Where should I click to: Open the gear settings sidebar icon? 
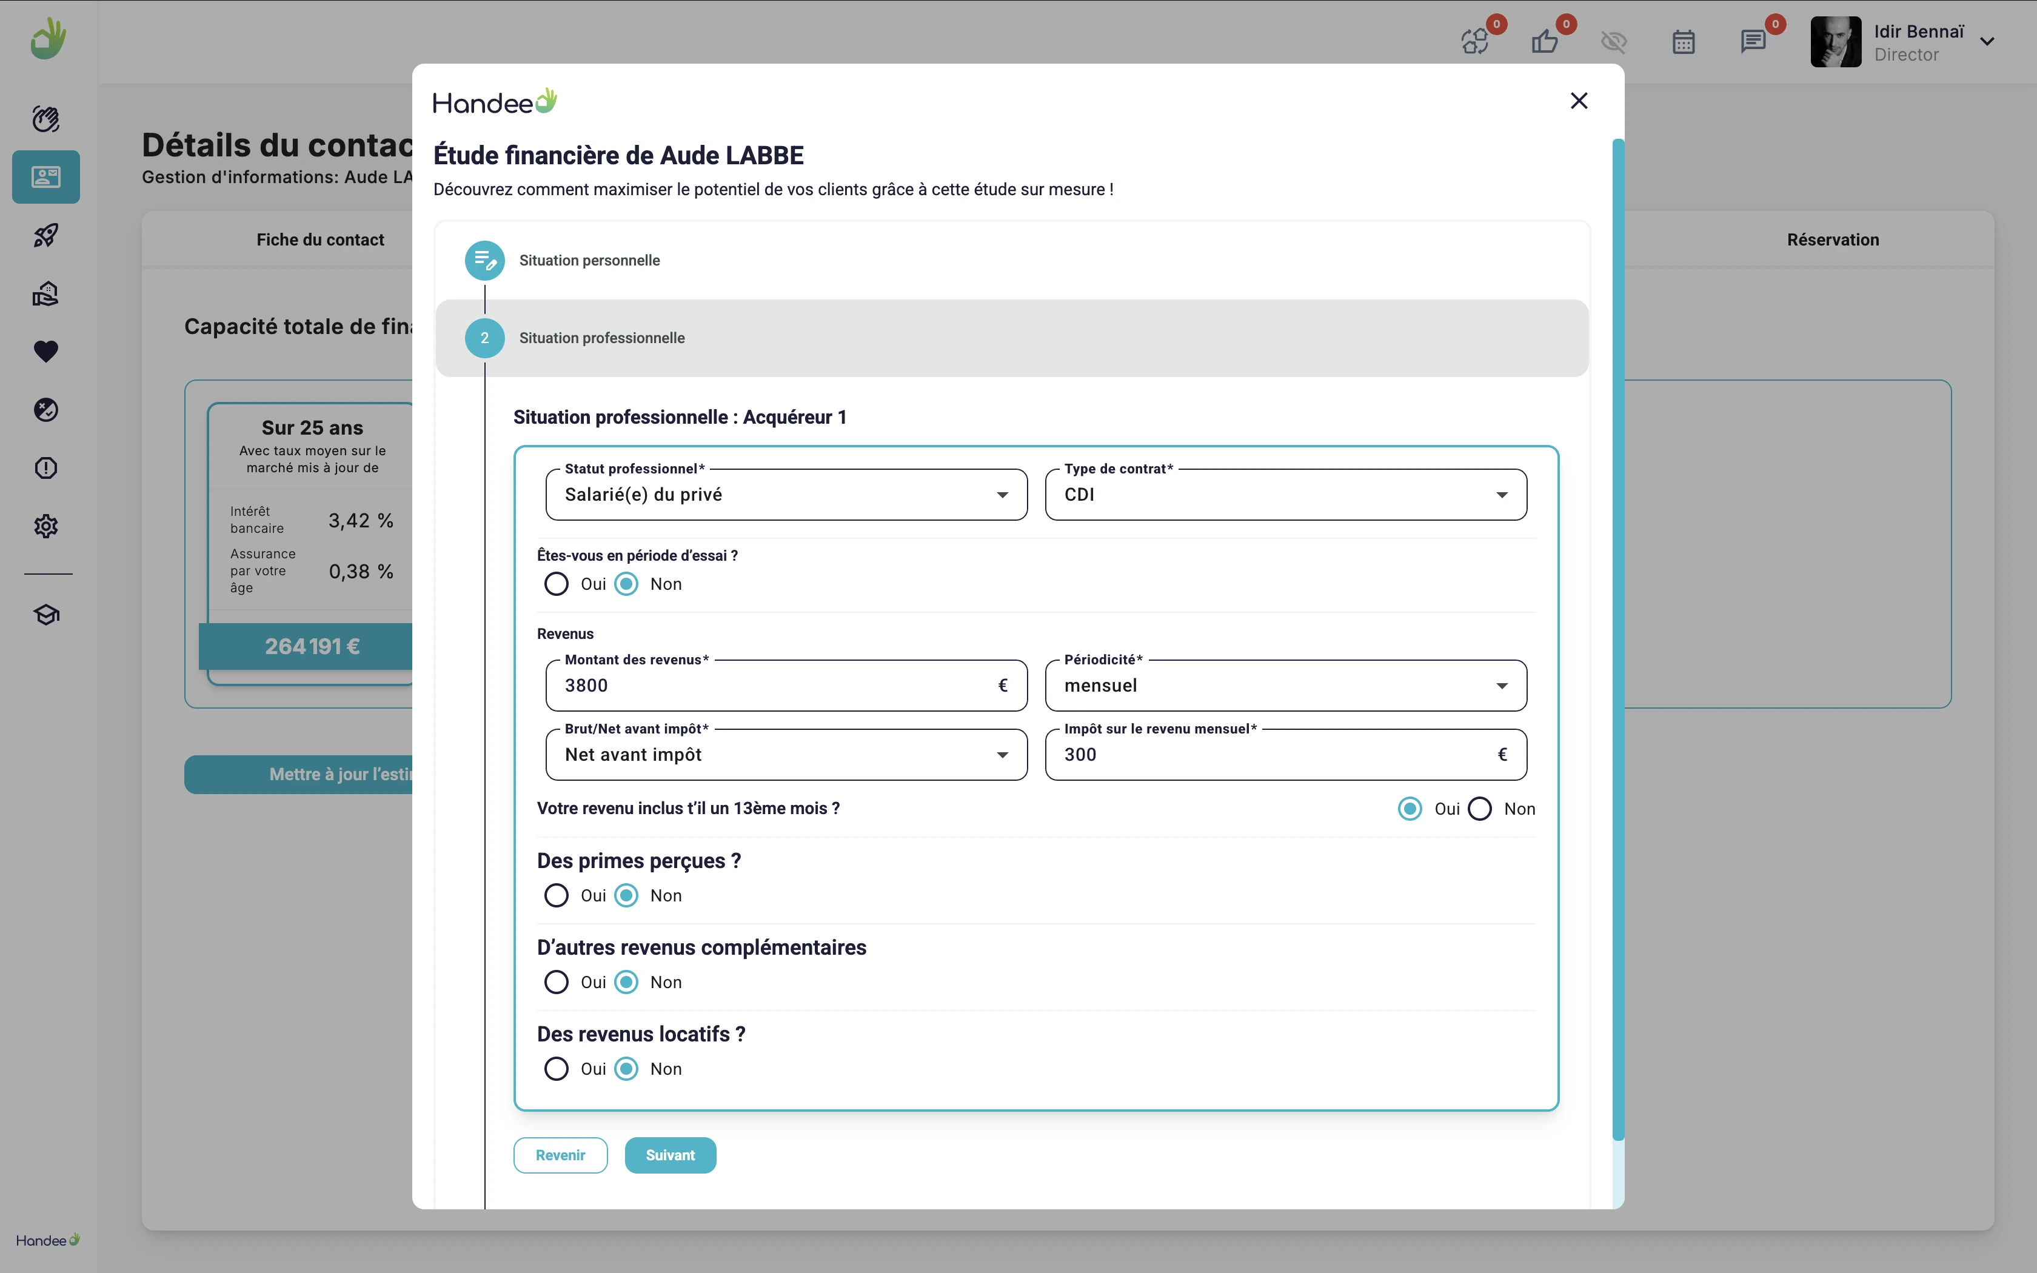(x=45, y=526)
